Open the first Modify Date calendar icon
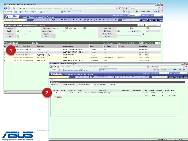188x141 pixels. tap(131, 28)
